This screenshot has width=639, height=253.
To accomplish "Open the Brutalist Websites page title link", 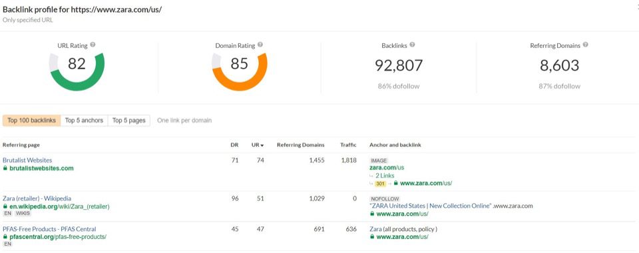I will (27, 160).
